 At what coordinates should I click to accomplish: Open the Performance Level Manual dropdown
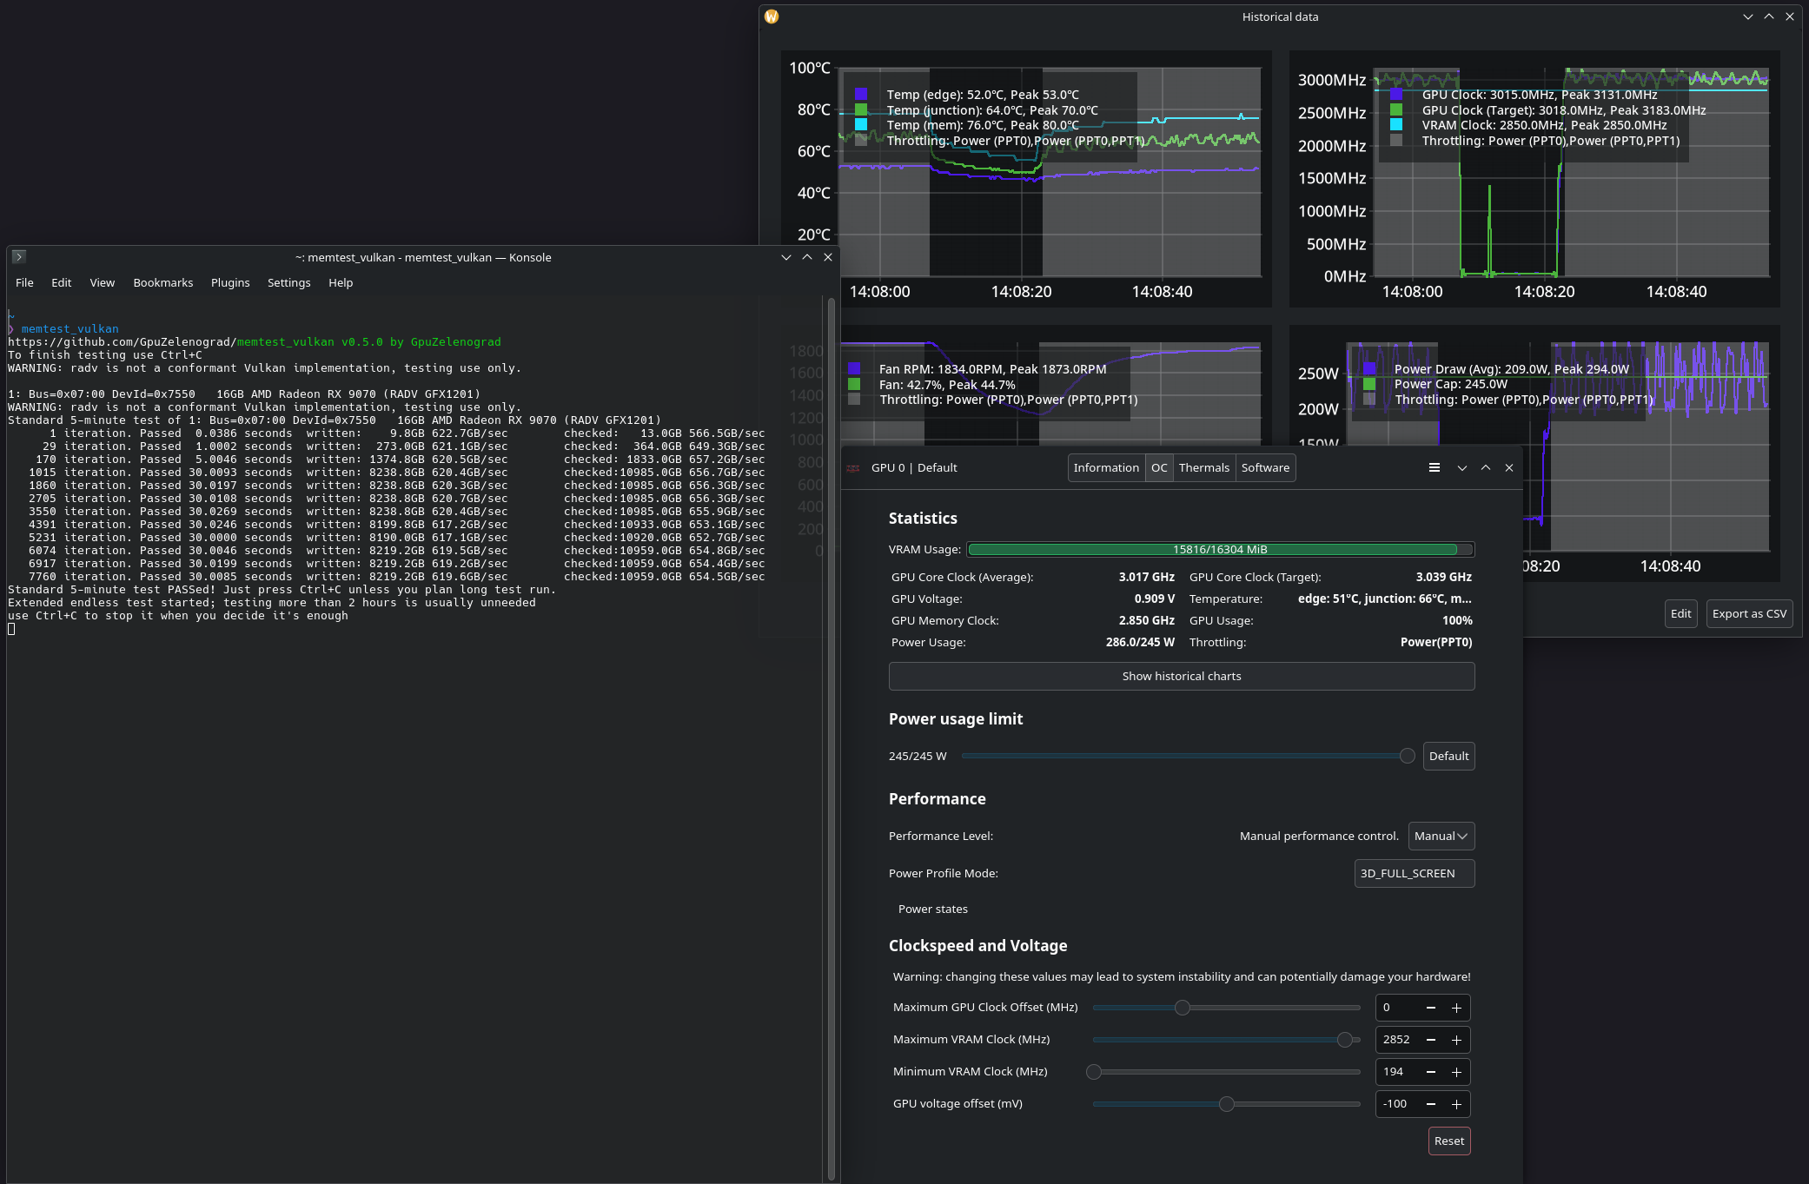(x=1441, y=837)
